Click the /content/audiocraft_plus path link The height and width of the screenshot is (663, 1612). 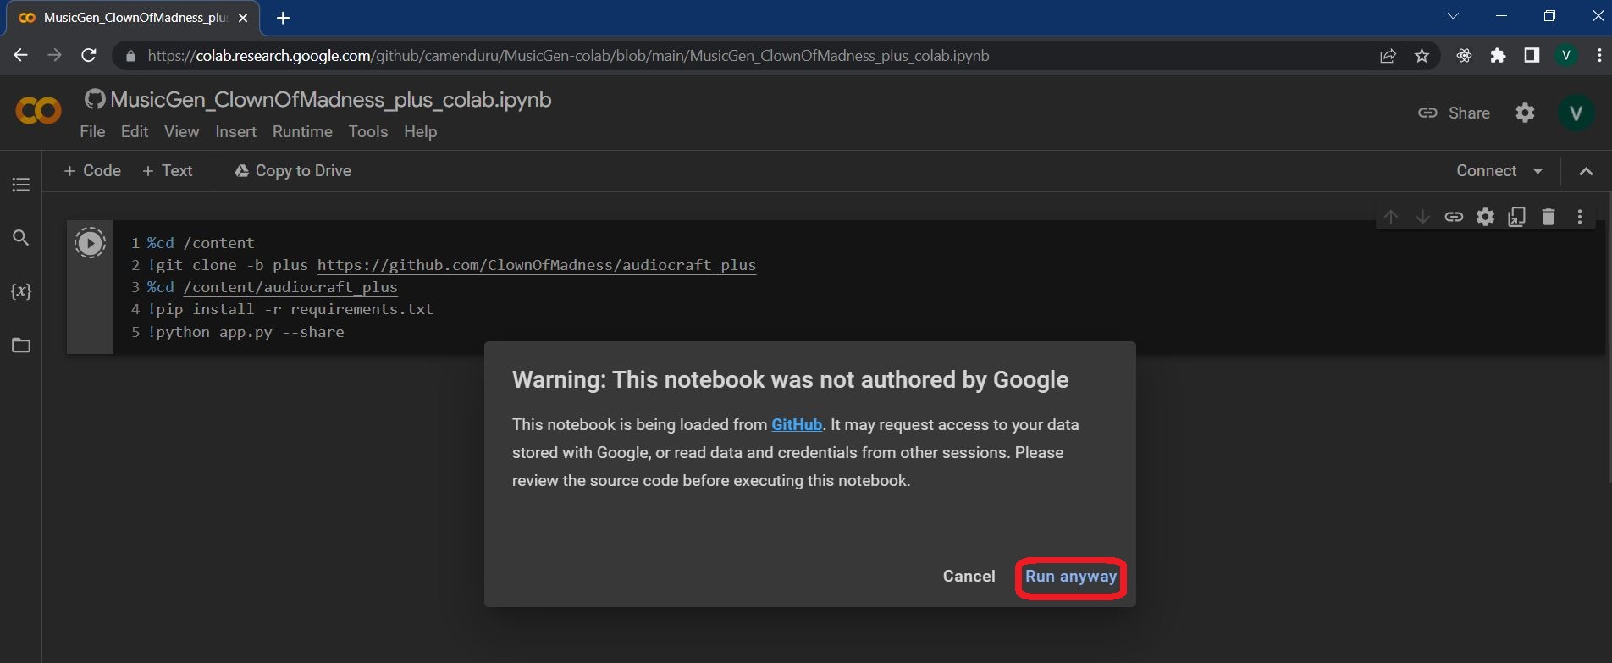[290, 287]
